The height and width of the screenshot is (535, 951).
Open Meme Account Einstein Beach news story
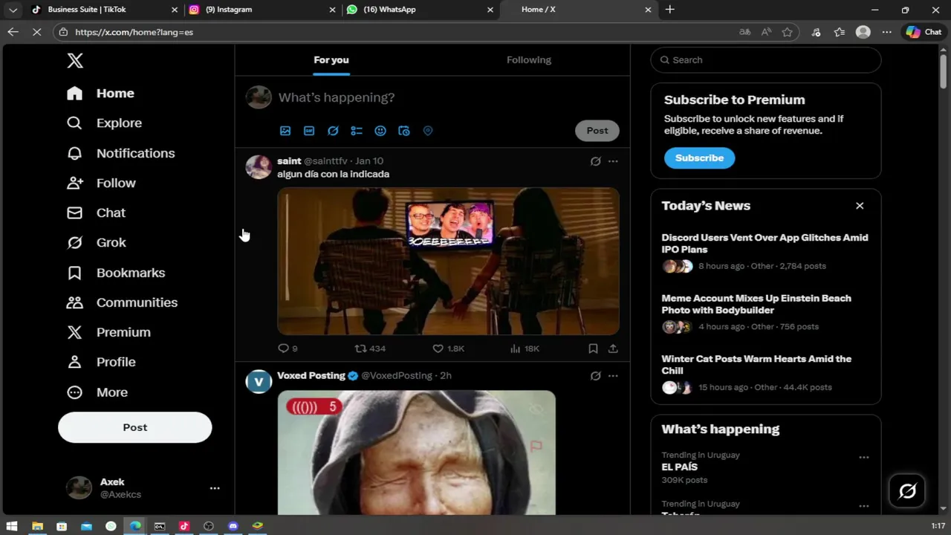(x=766, y=313)
